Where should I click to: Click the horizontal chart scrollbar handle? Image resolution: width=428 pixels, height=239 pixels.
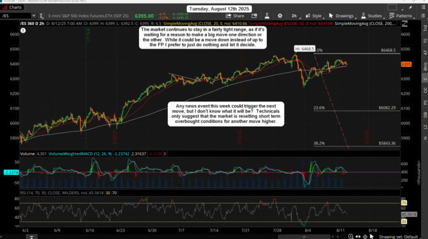pyautogui.click(x=304, y=237)
